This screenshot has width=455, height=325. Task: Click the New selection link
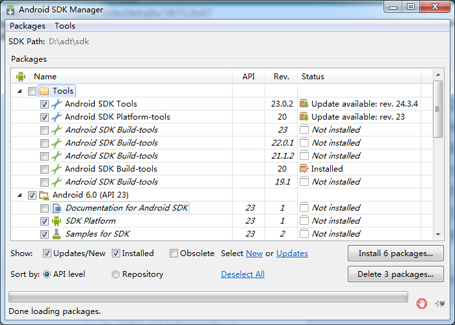click(254, 253)
